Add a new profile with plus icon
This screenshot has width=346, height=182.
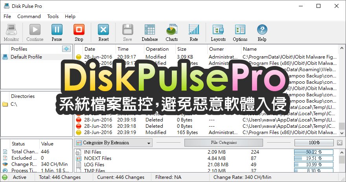66,49
